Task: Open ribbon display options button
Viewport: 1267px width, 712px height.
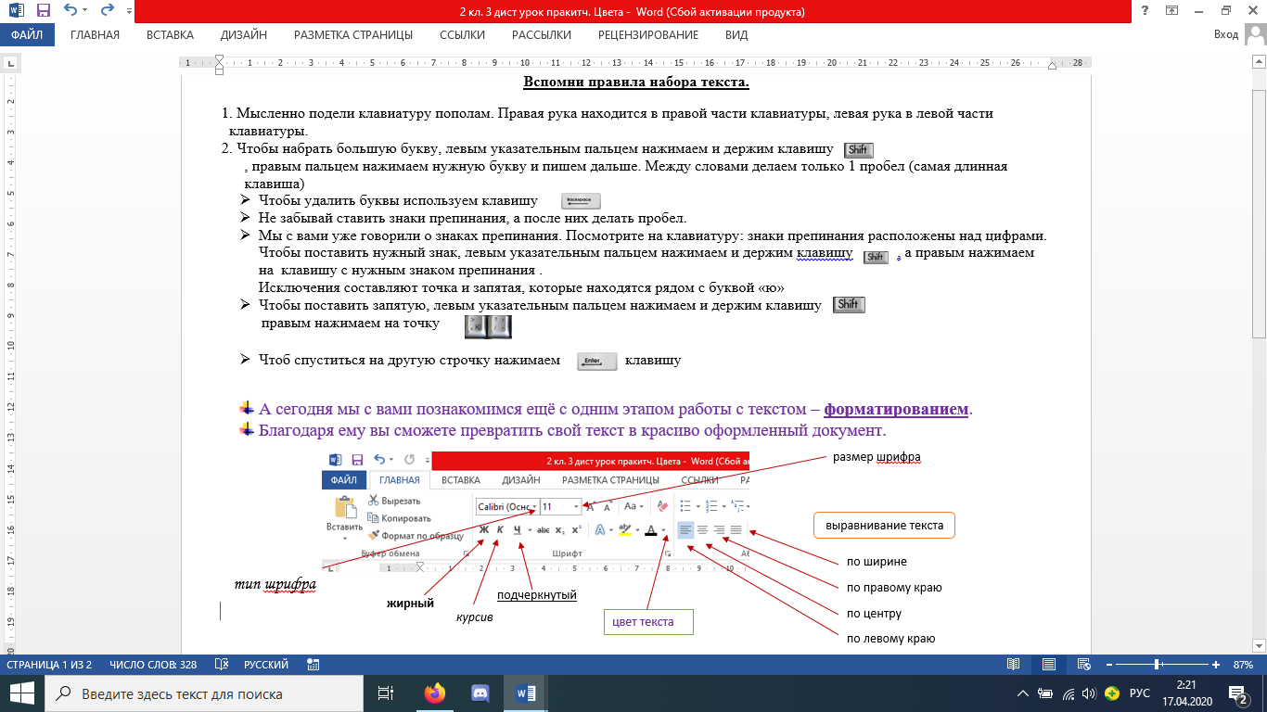Action: pos(1172,12)
